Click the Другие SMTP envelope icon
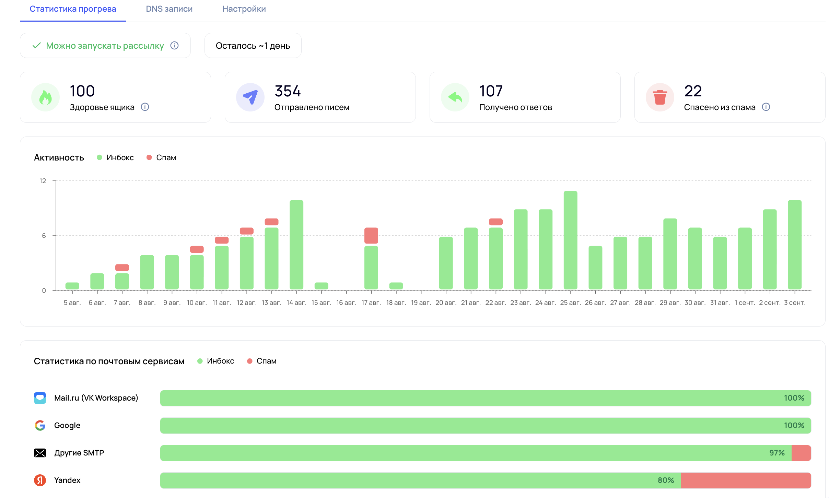 point(40,453)
